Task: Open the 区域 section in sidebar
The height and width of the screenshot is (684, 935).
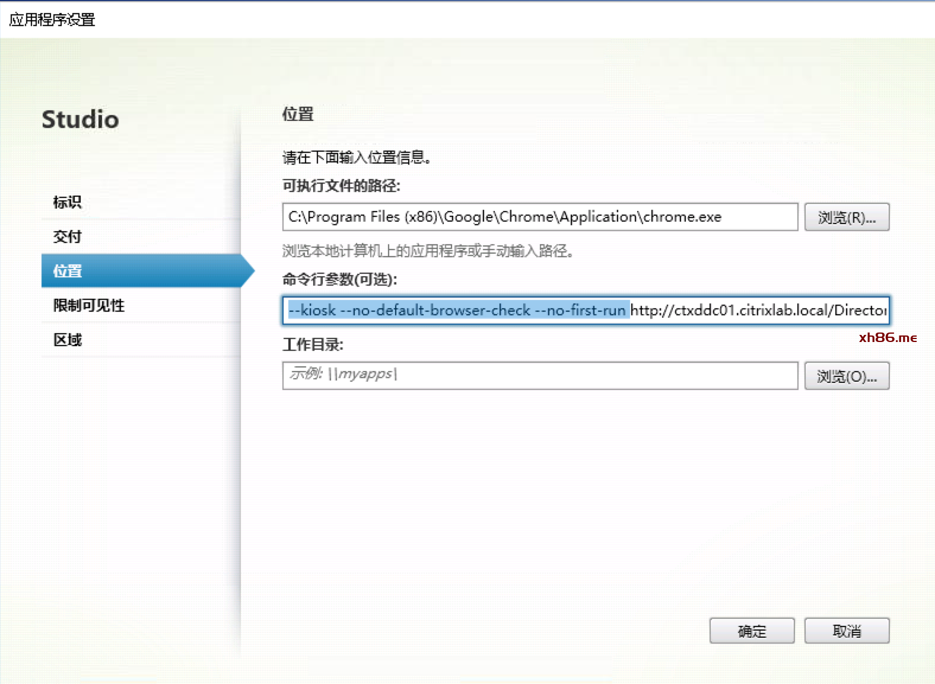Action: (x=68, y=340)
